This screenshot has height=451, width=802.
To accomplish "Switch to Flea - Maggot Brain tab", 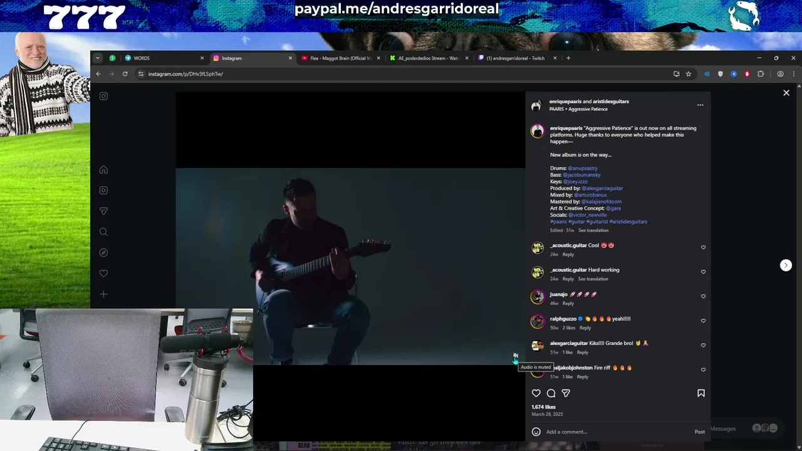I will 340,58.
